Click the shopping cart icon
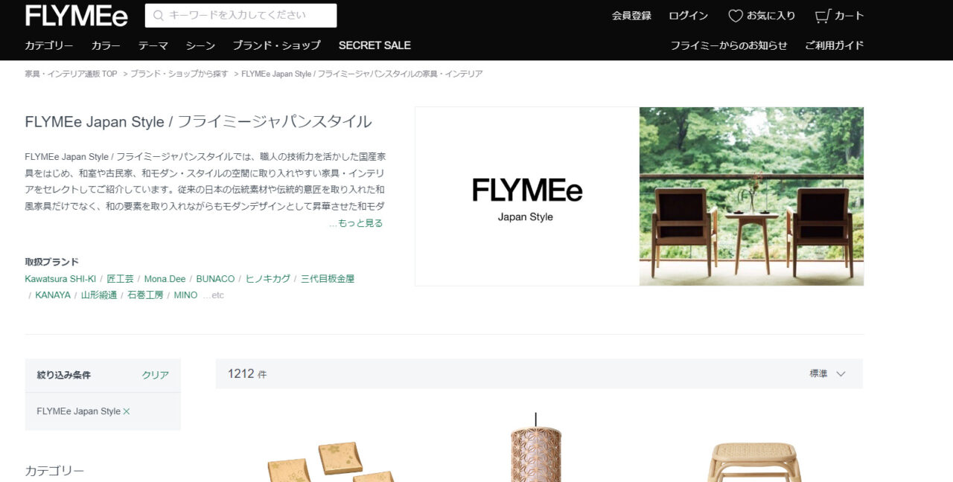The height and width of the screenshot is (482, 953). tap(822, 16)
